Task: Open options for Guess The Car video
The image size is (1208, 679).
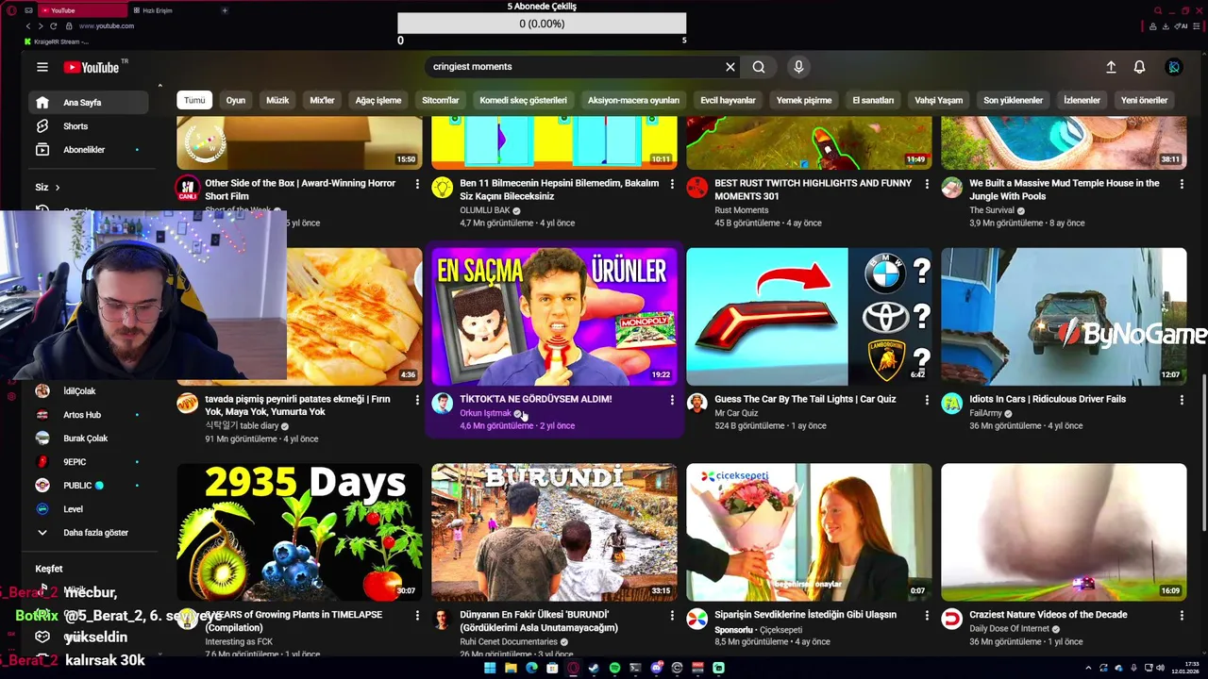Action: pos(927,401)
